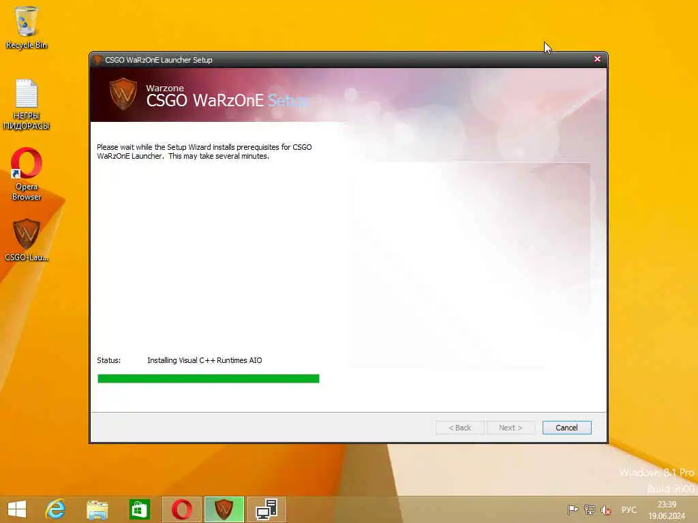Click the "Installing Visual C++ Runtimes AIO" status text

(204, 360)
